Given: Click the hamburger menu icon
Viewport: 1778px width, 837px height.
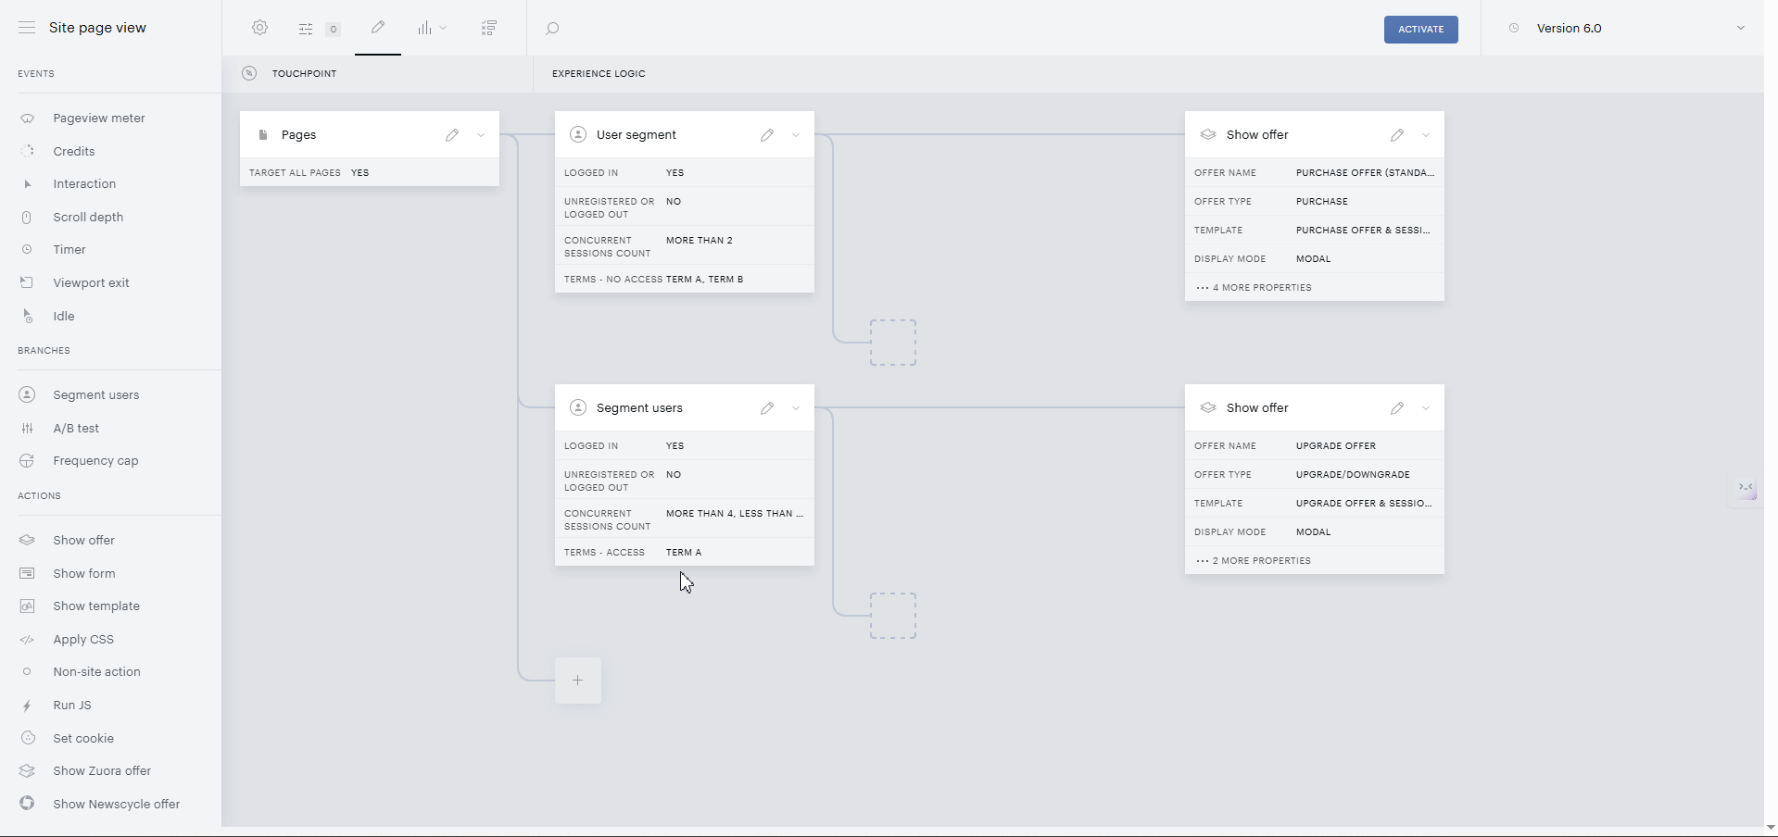Looking at the screenshot, I should click(27, 28).
